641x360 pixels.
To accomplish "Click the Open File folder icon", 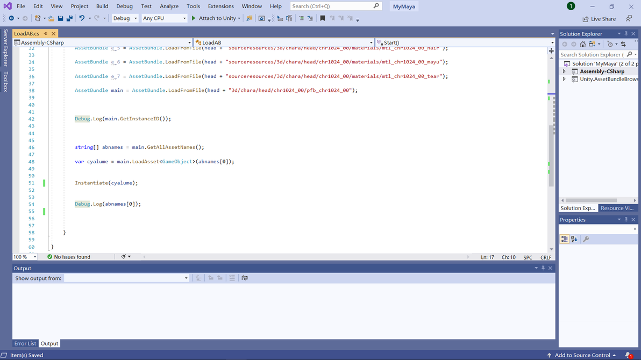I will [51, 18].
